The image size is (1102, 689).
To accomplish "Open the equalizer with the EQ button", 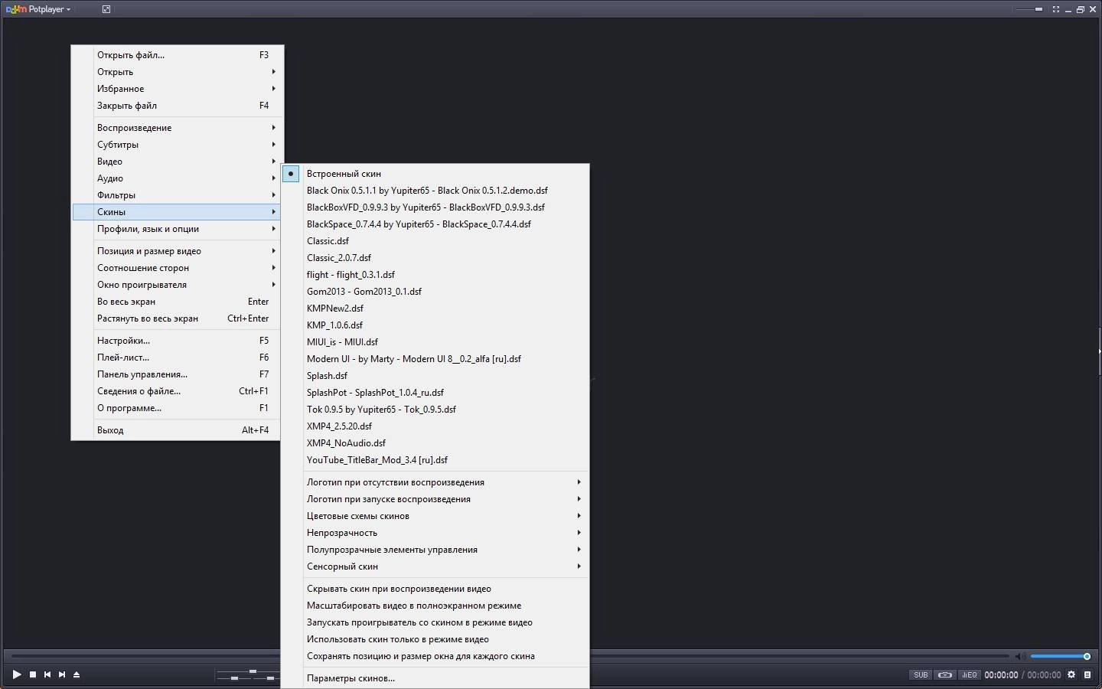I will pyautogui.click(x=970, y=675).
